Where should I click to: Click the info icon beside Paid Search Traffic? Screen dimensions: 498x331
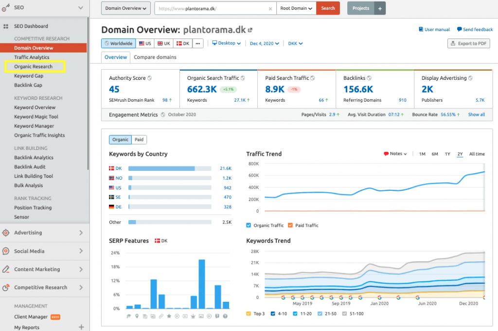313,78
